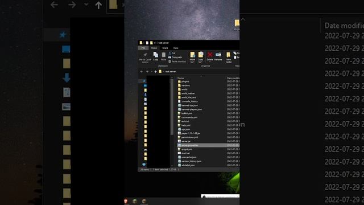
Task: Click Paste shortcut in the ribbon
Action: (x=177, y=61)
